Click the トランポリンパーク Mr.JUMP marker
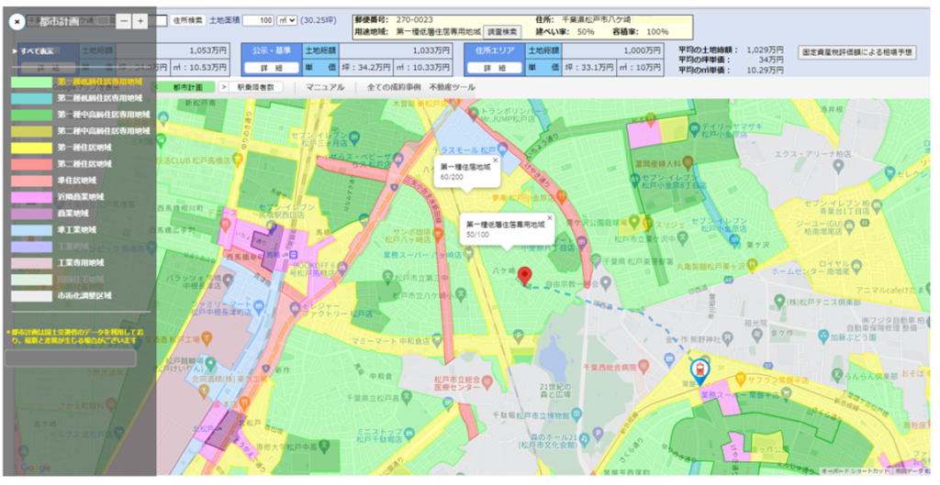Screen dimensions: 940x485 pos(474,114)
